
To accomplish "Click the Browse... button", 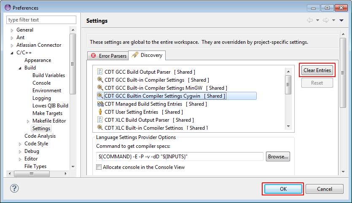I will 278,157.
